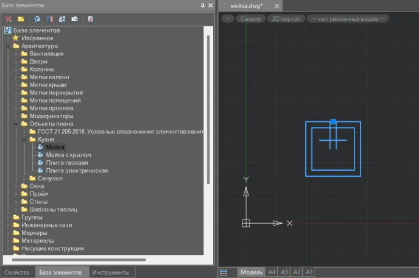Screen dimensions: 419x278
Task: Collapse the Кухня folder
Action: click(25, 140)
